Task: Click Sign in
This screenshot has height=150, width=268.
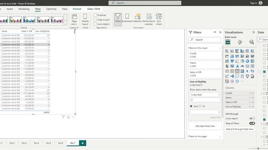Action: coord(253,3)
